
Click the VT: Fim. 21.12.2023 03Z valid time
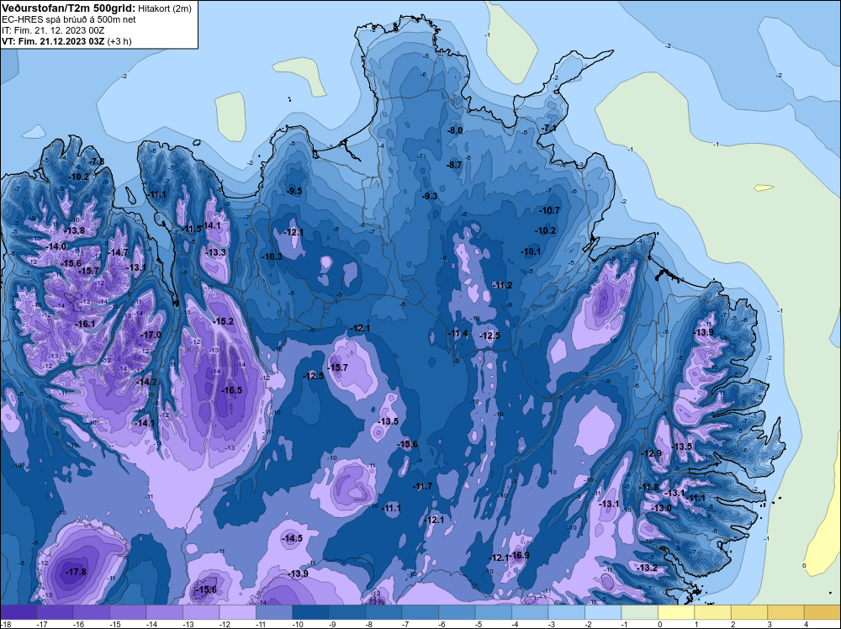point(52,41)
